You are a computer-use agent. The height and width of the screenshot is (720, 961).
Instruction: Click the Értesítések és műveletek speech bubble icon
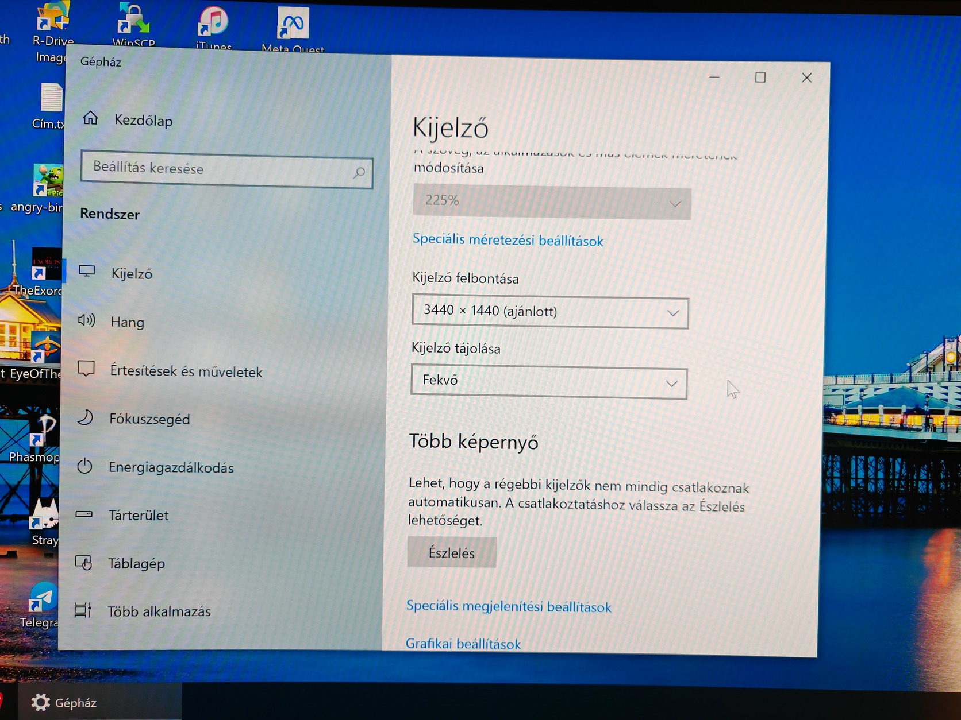[86, 370]
